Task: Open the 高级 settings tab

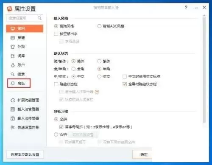Action: 19,83
